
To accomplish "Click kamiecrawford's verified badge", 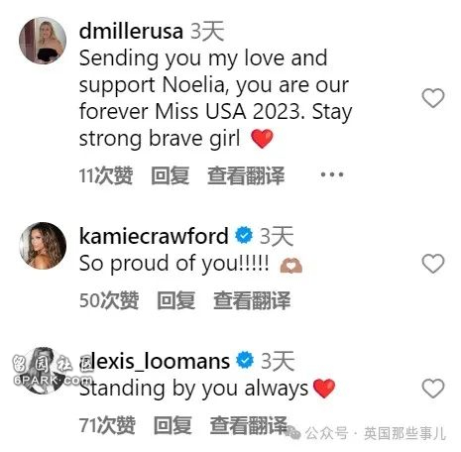I will [244, 236].
